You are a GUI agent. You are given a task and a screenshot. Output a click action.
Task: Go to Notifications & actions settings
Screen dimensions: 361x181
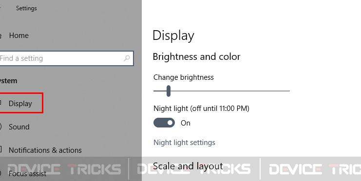coord(45,150)
